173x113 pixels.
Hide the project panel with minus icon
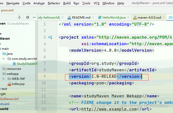click(34, 17)
